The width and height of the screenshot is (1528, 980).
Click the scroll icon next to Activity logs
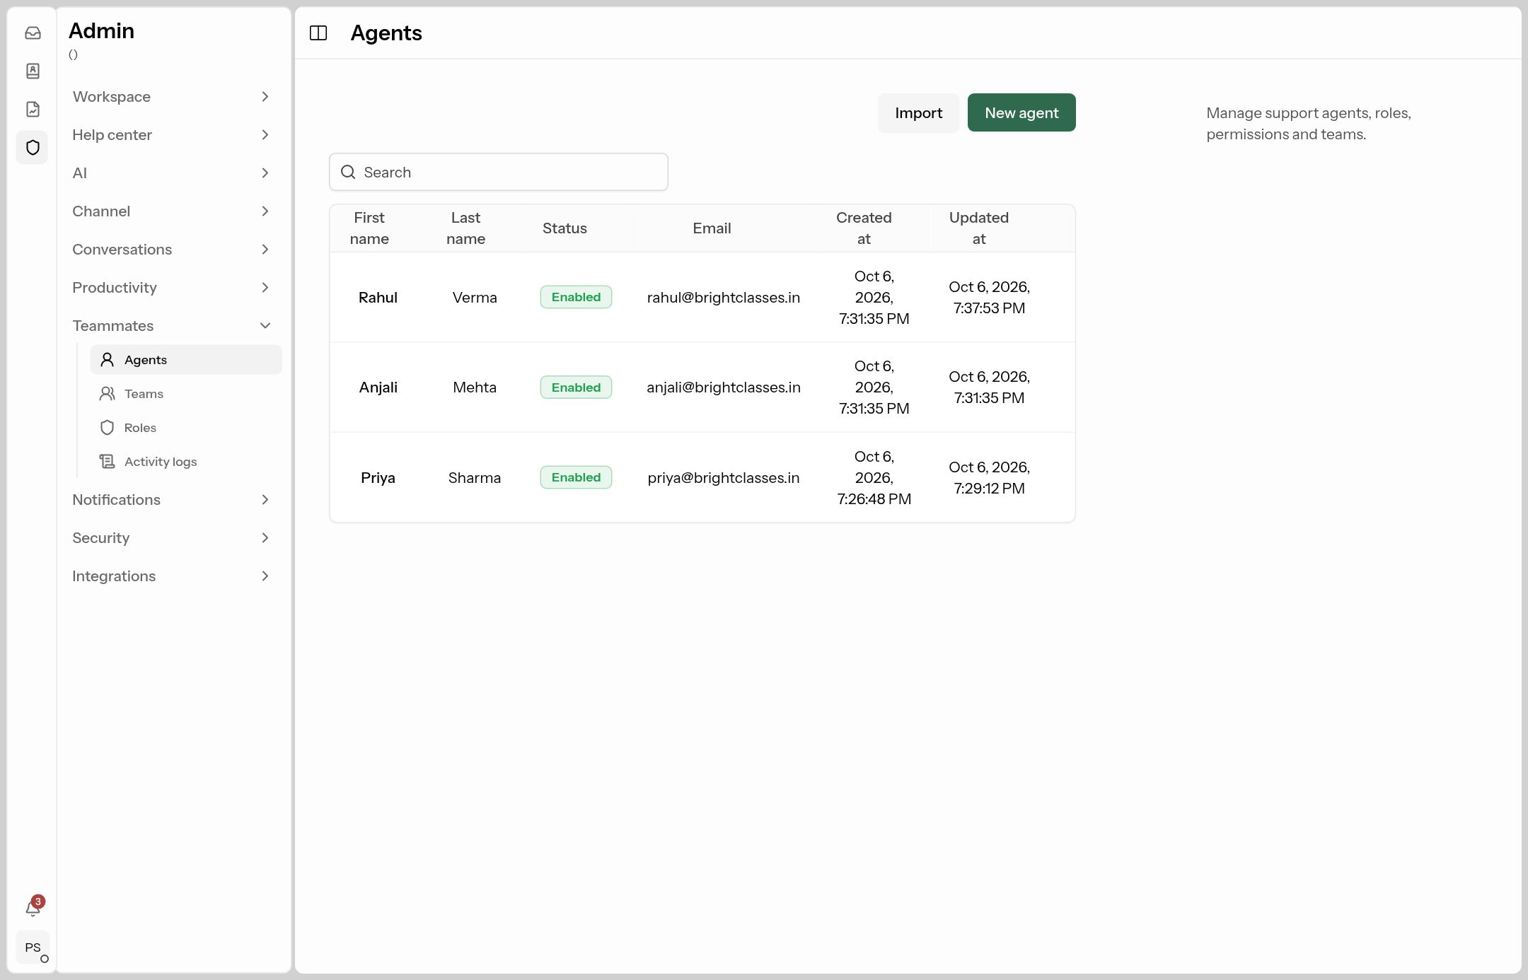click(107, 462)
